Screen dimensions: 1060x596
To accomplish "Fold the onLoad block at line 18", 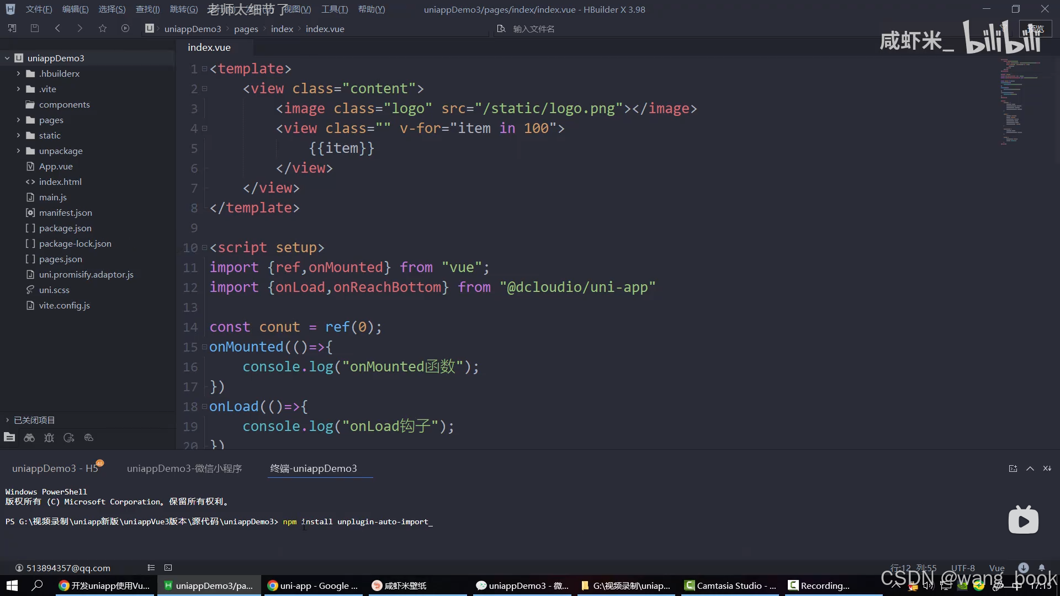I will [205, 407].
